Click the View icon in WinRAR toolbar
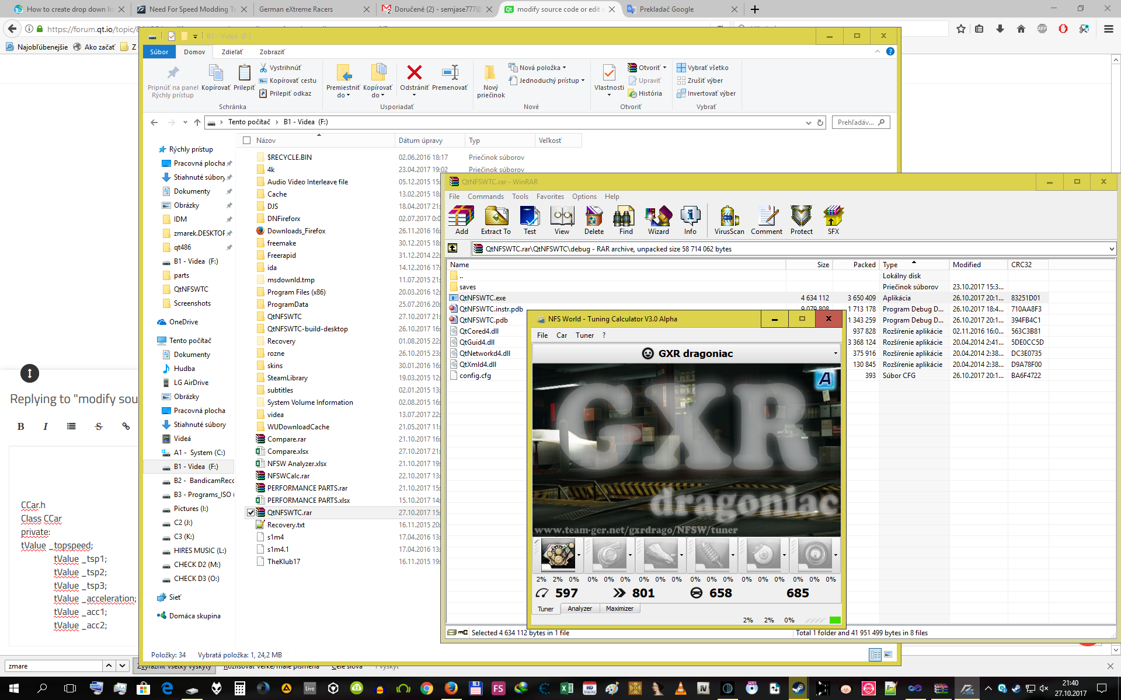 [562, 220]
